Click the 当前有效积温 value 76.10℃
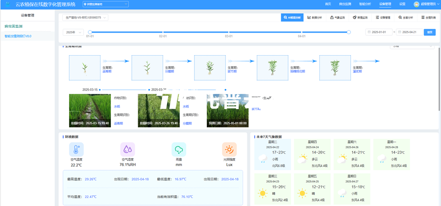The image size is (441, 206). (187, 197)
